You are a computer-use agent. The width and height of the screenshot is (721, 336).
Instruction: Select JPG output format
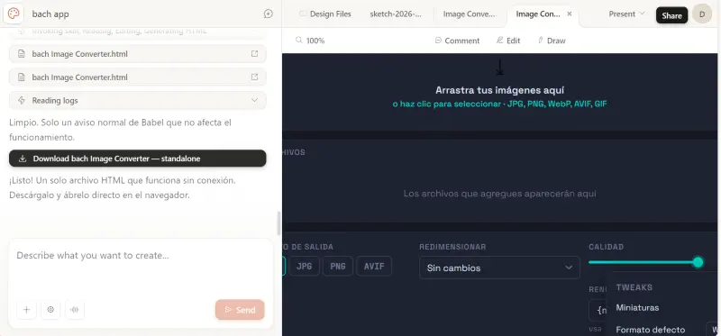coord(305,266)
